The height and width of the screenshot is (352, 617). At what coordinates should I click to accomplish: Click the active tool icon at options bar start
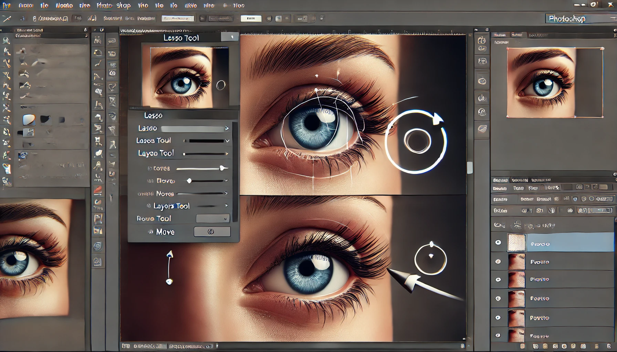click(7, 19)
